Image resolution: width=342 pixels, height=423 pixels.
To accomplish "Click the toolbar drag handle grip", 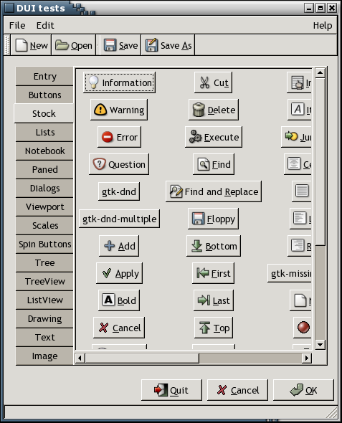I will [8, 45].
